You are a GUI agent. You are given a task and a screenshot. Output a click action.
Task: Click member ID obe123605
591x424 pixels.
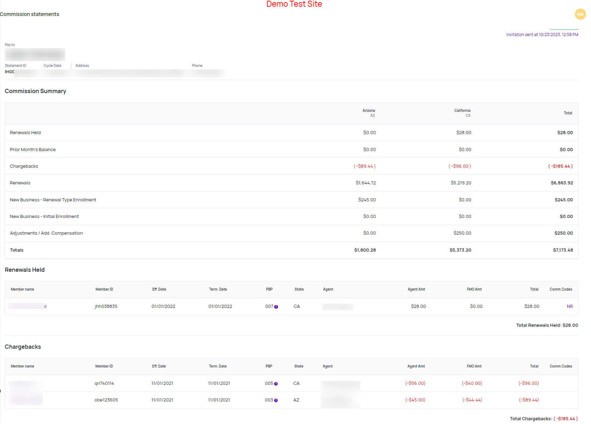tap(106, 400)
